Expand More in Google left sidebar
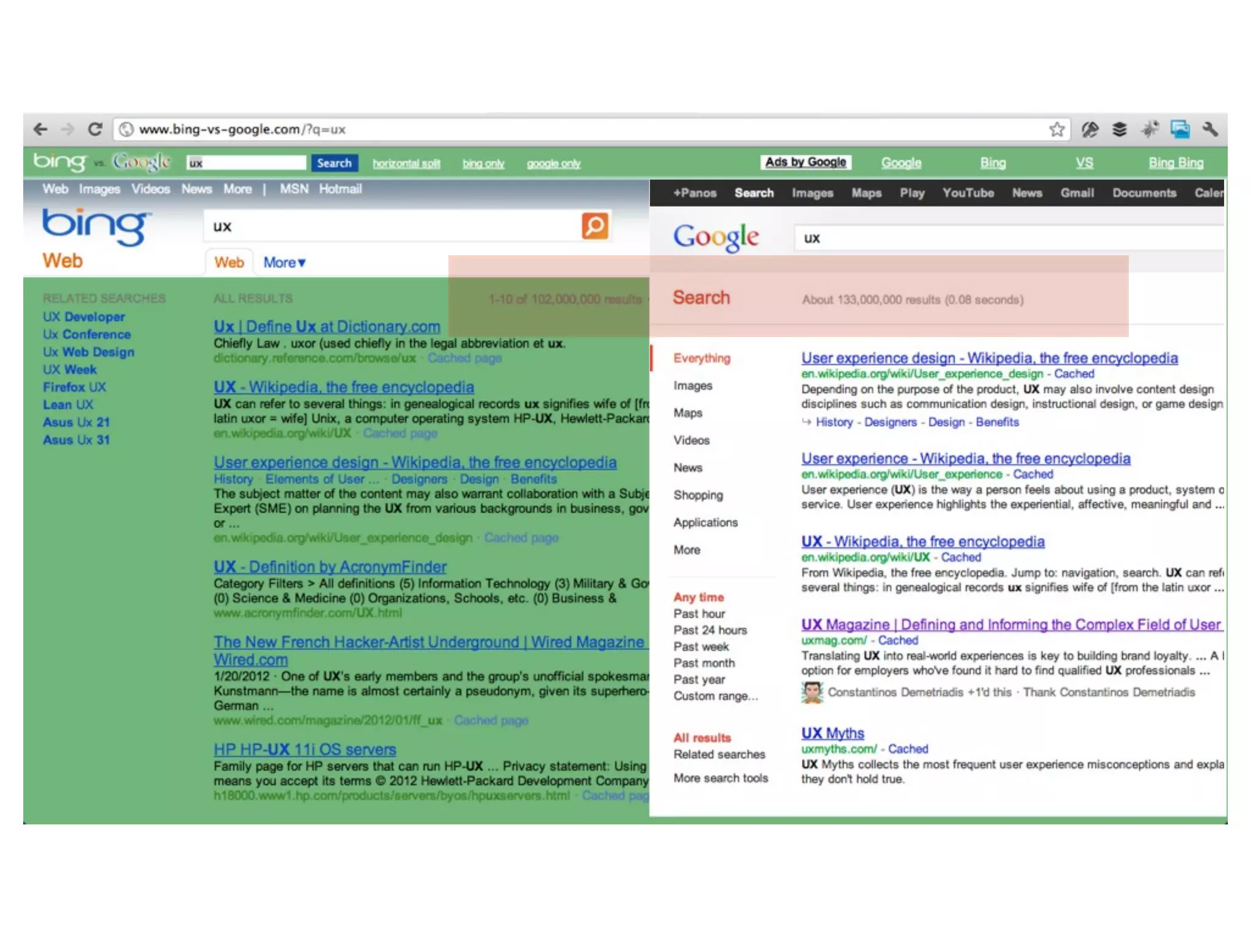 (687, 550)
